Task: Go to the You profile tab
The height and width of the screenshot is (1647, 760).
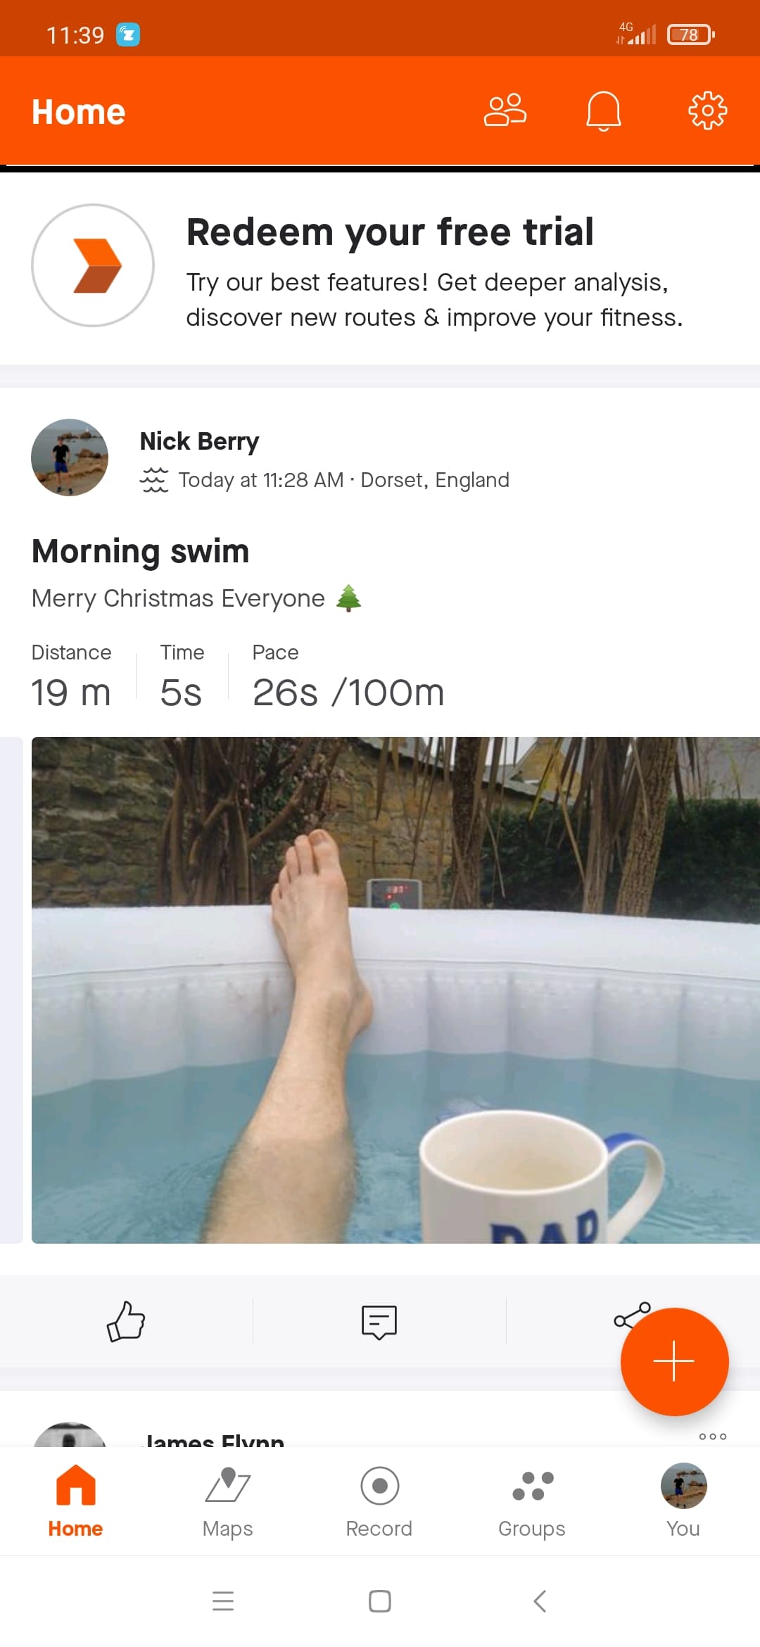Action: (683, 1501)
